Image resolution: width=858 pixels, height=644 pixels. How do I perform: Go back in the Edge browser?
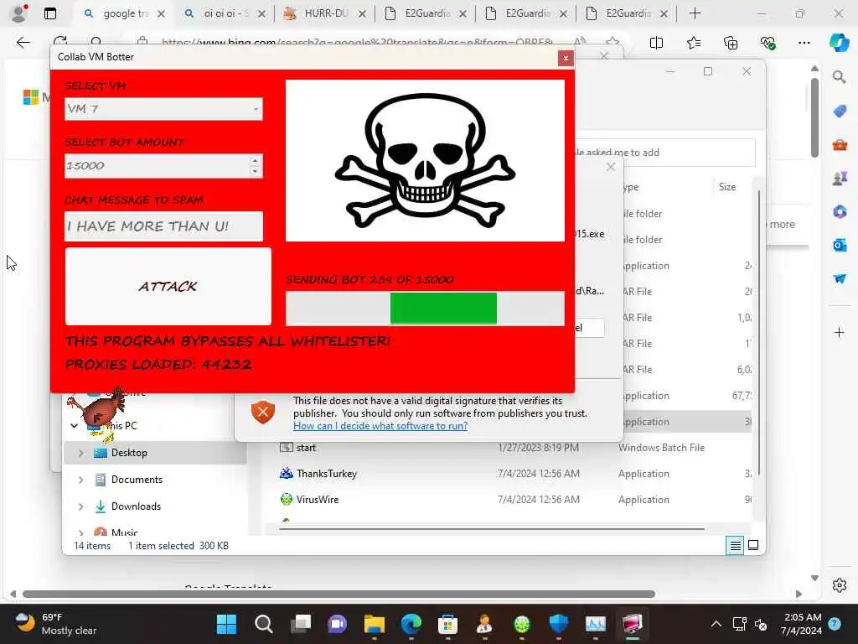(x=23, y=42)
